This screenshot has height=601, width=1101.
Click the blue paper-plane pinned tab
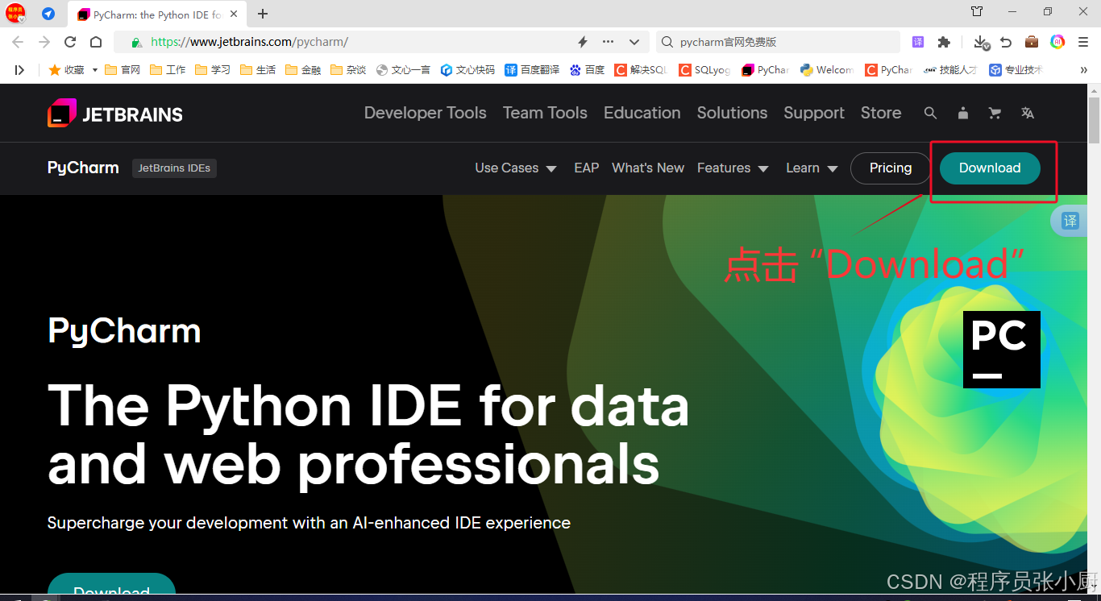point(48,14)
